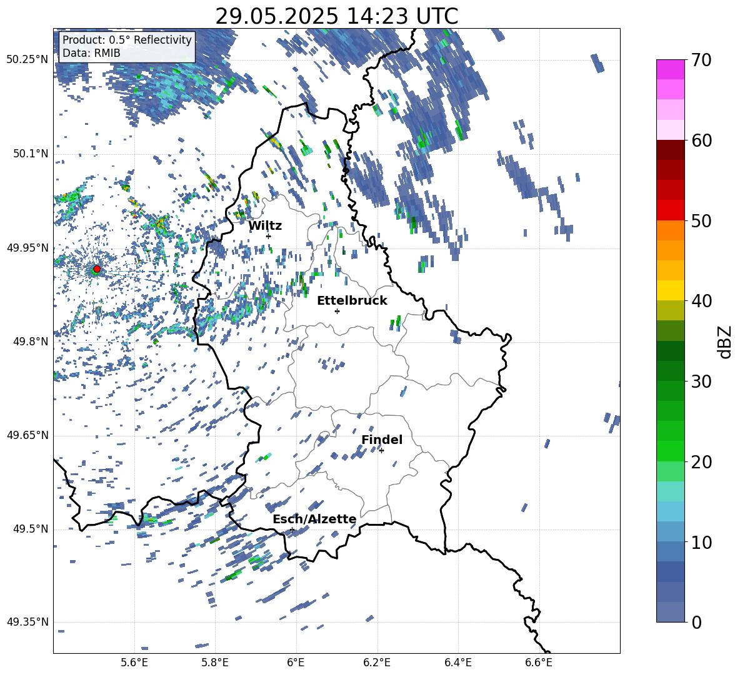Click the 49.95°N latitude label
Viewport: 740px width, 675px height.
[27, 248]
